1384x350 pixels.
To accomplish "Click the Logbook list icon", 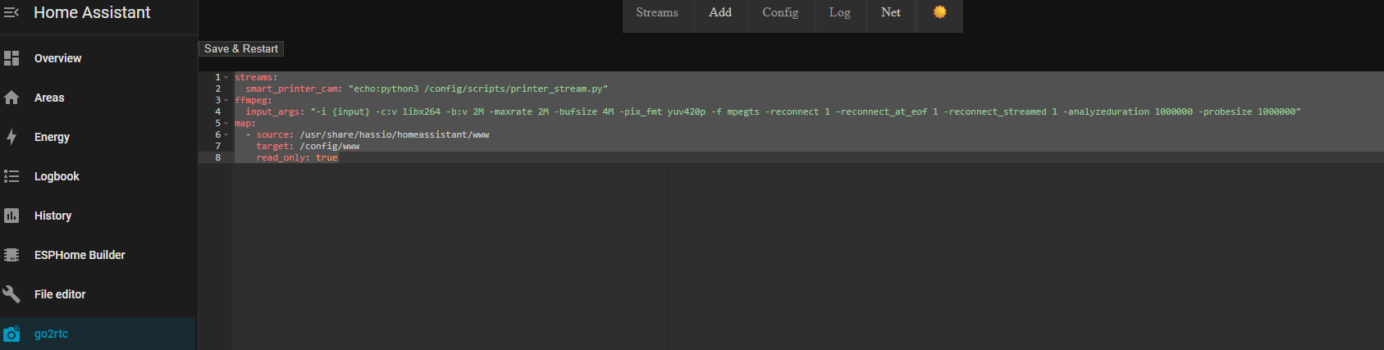I will click(x=11, y=176).
